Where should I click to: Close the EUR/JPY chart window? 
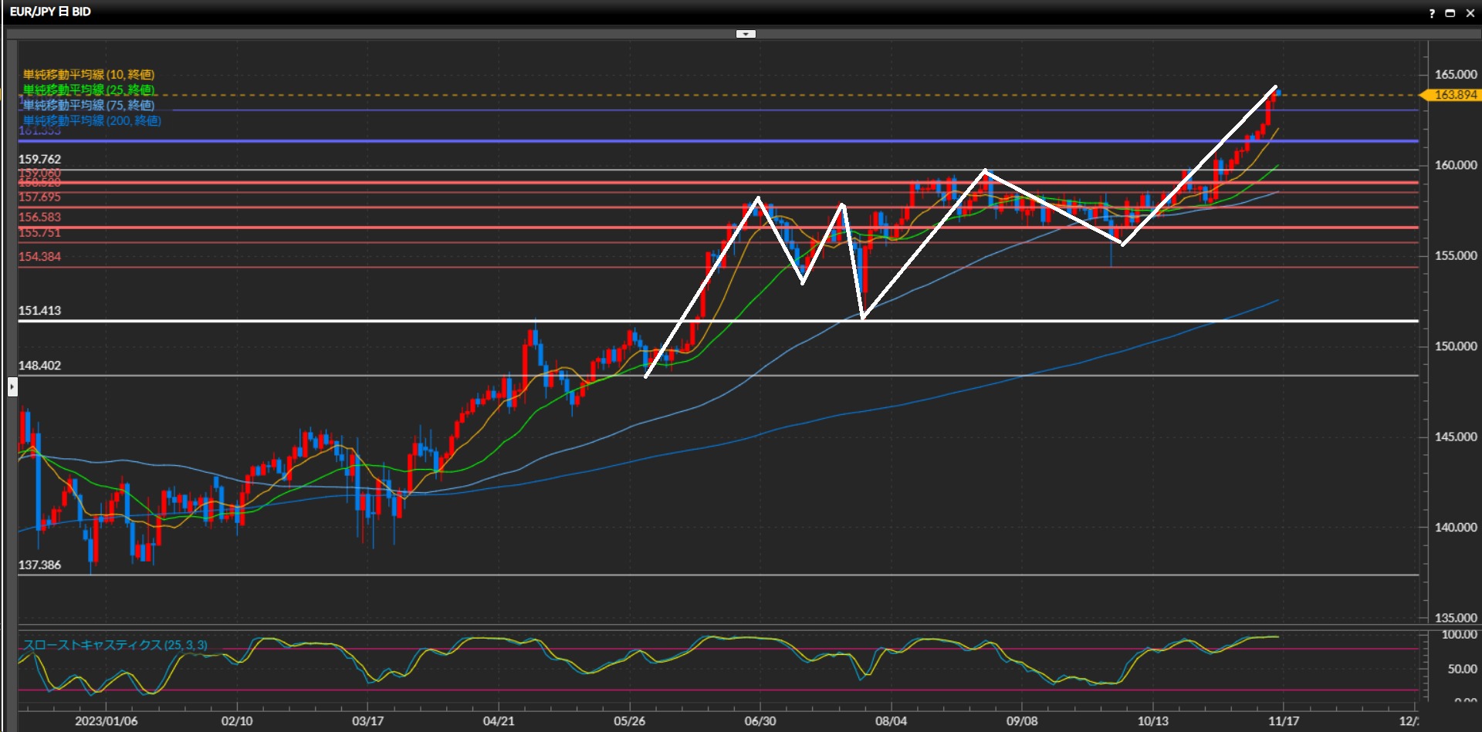1470,13
